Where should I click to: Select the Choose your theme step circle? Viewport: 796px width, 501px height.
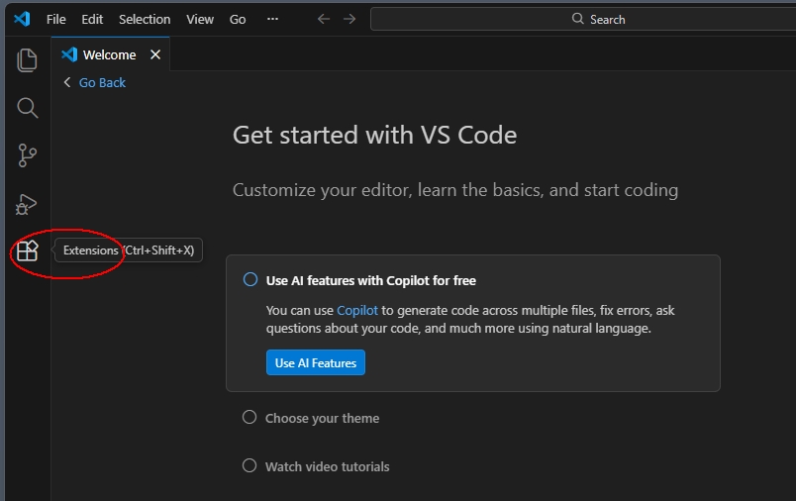(249, 418)
